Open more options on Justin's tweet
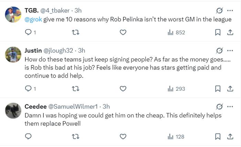The image size is (241, 147). [x=230, y=51]
